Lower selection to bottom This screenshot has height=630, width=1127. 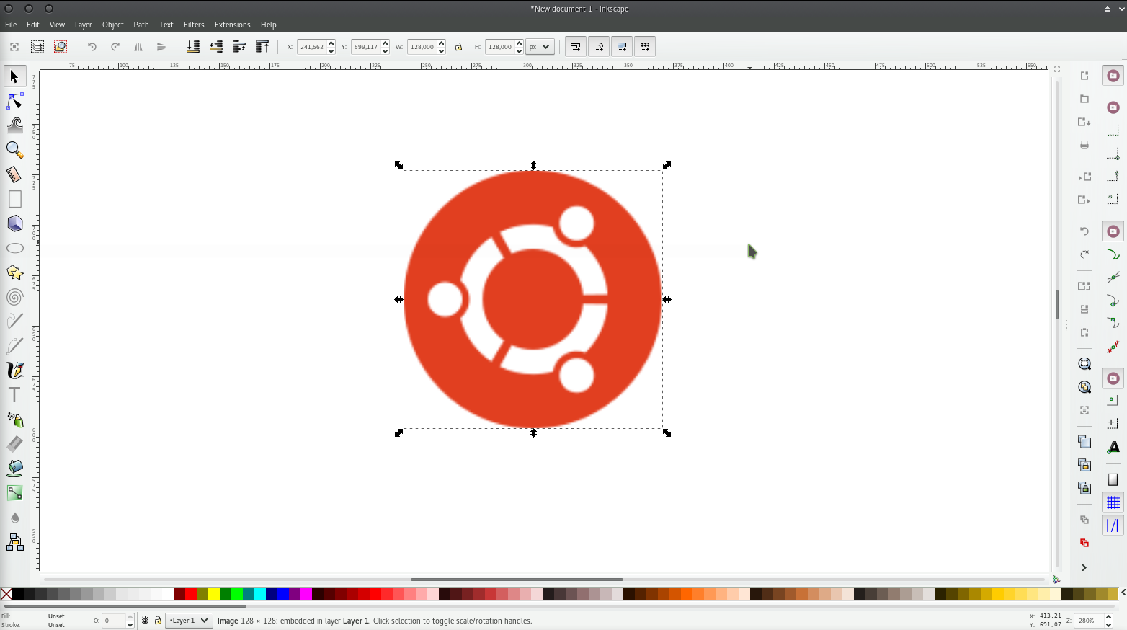coord(193,47)
